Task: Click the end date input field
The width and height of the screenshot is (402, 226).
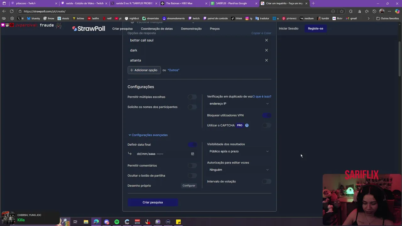Action: click(x=166, y=154)
